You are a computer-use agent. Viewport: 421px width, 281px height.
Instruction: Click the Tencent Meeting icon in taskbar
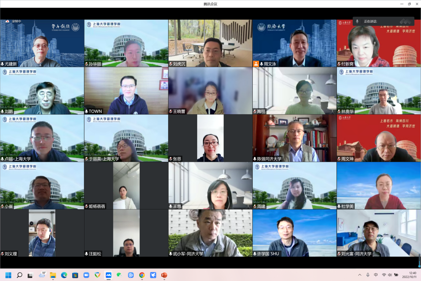pyautogui.click(x=108, y=275)
